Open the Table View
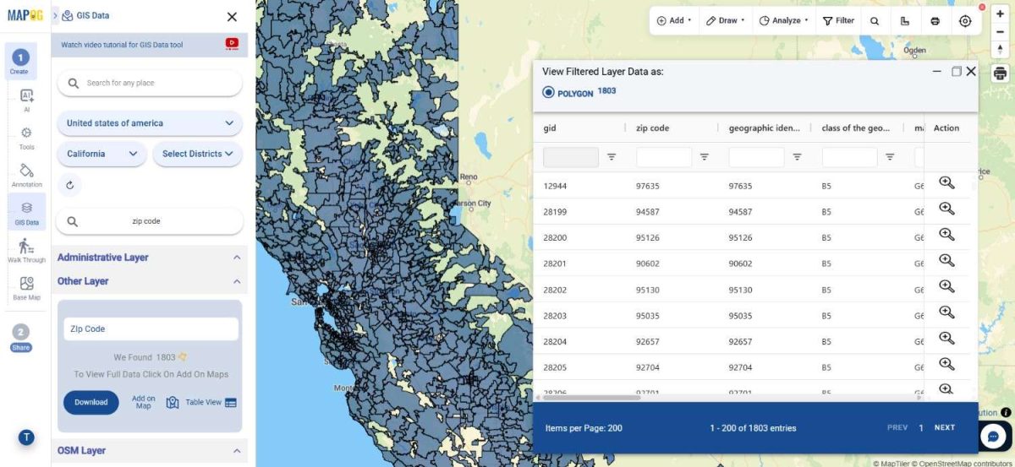The height and width of the screenshot is (467, 1015). point(211,403)
